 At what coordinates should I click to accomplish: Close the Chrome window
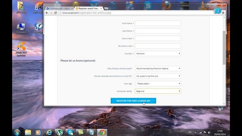click(222, 5)
